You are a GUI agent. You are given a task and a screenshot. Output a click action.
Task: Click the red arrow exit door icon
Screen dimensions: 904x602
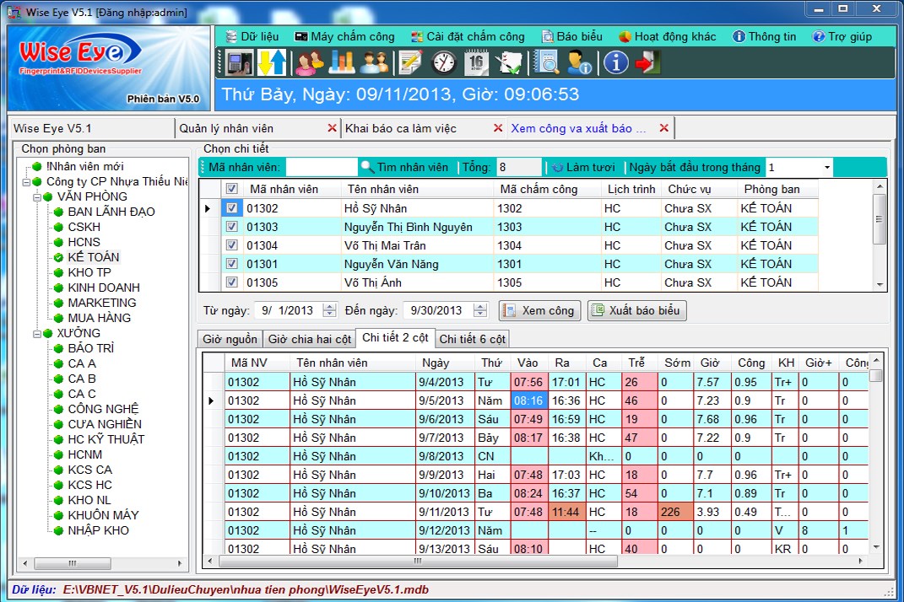648,62
